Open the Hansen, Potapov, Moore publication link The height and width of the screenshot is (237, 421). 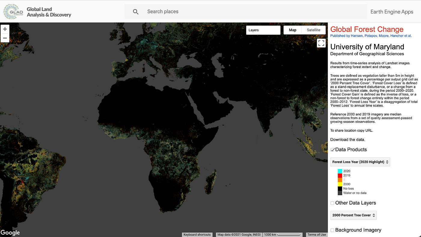coord(371,36)
